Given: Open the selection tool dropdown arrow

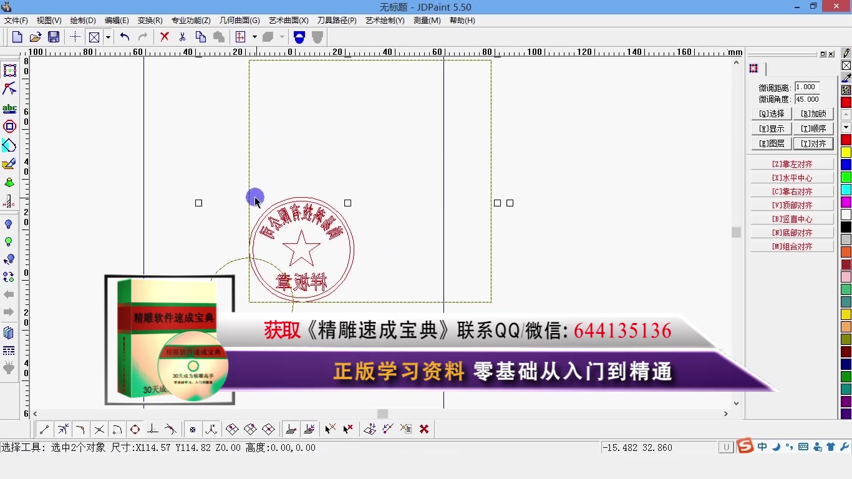Looking at the screenshot, I should (x=107, y=36).
